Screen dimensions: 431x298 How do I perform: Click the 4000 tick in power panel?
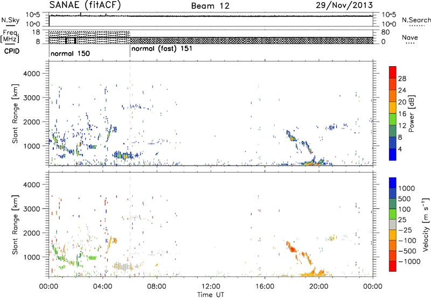pos(31,74)
